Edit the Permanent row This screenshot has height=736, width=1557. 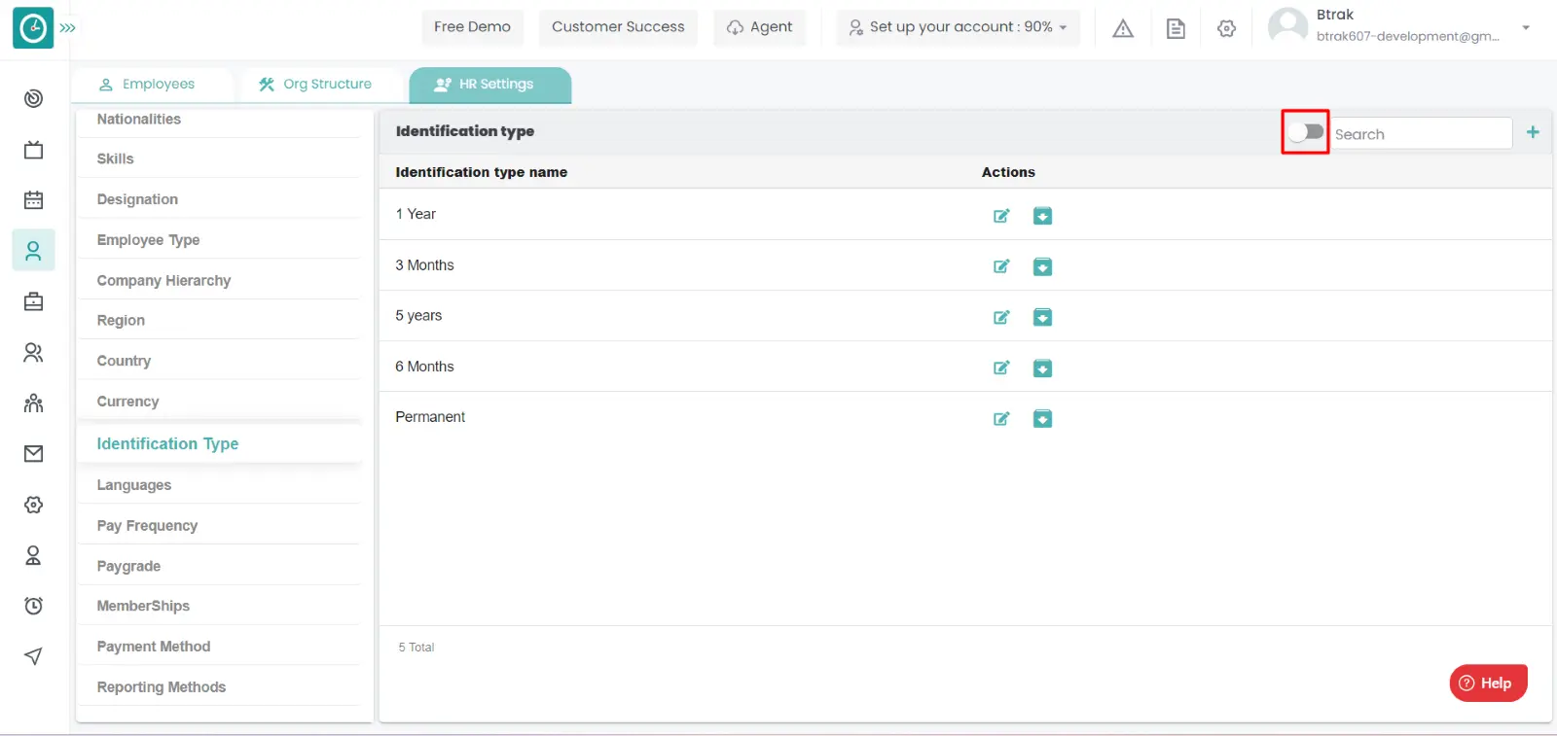pyautogui.click(x=1001, y=419)
